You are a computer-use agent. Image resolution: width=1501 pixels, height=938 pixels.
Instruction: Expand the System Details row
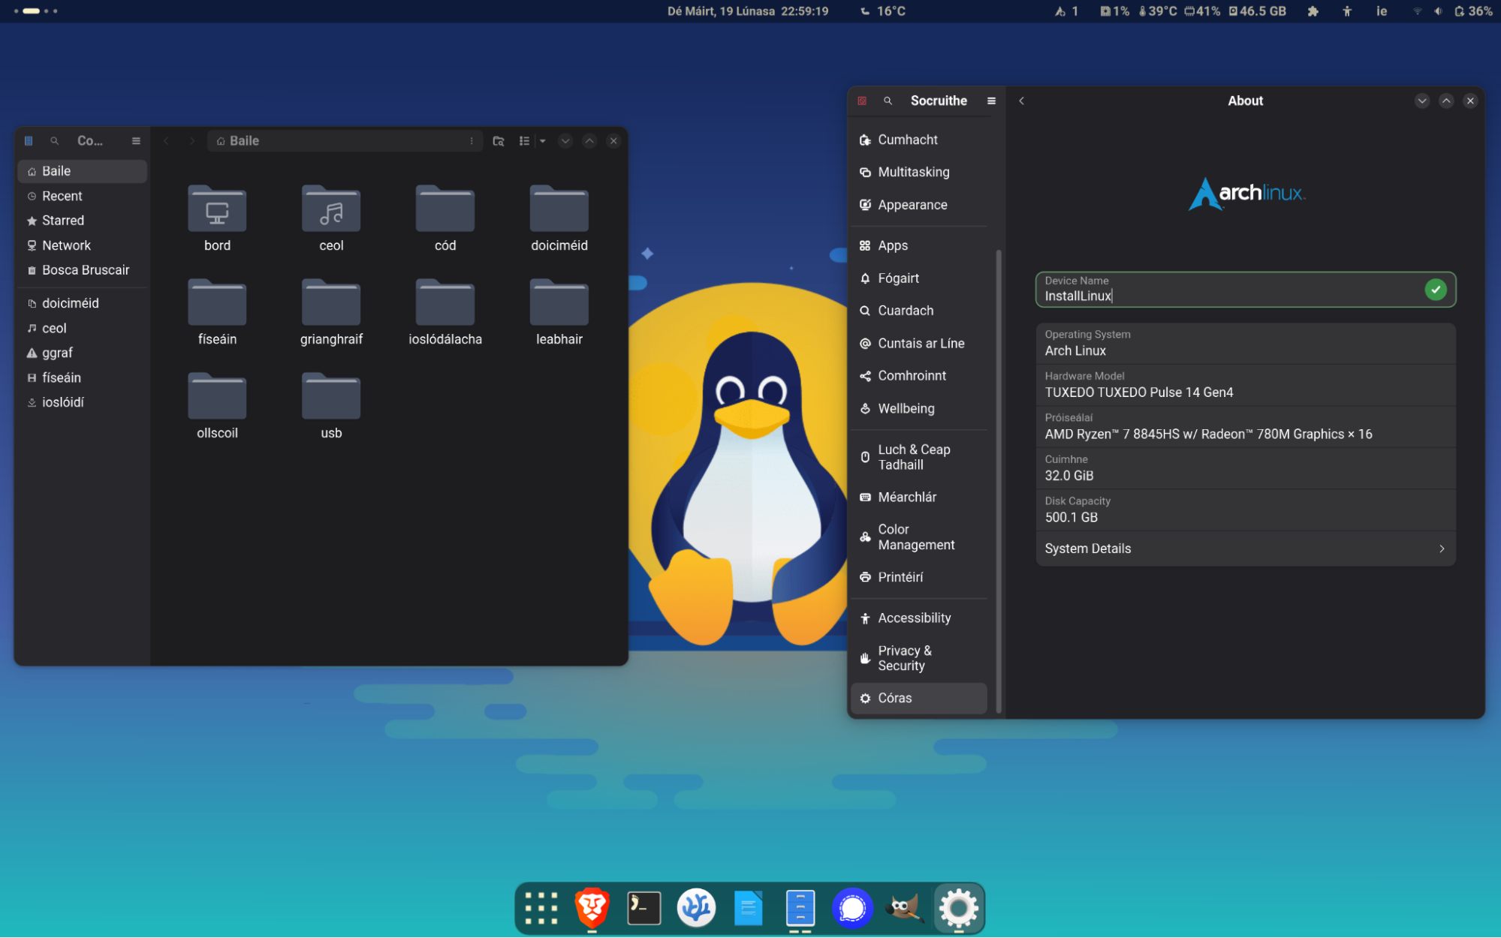pos(1245,549)
